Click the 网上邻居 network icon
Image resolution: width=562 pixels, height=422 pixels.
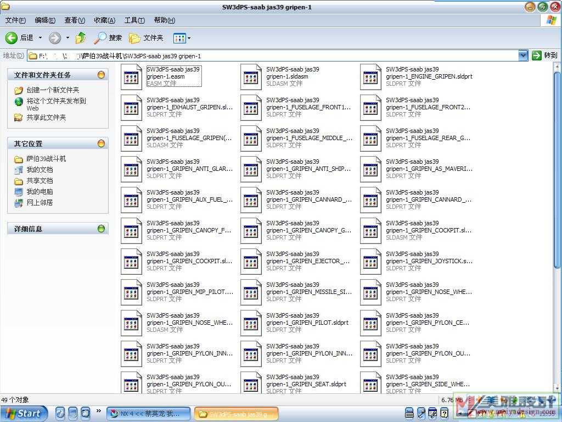(18, 203)
